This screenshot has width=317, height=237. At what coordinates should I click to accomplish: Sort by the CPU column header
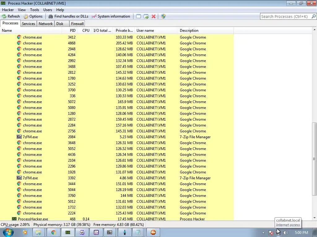click(84, 31)
